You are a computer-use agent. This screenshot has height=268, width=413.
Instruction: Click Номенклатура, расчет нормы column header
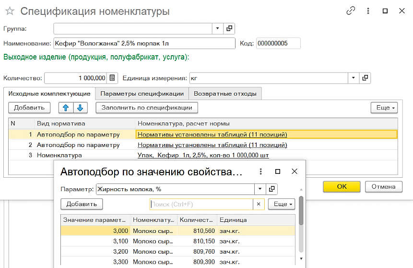(266, 123)
